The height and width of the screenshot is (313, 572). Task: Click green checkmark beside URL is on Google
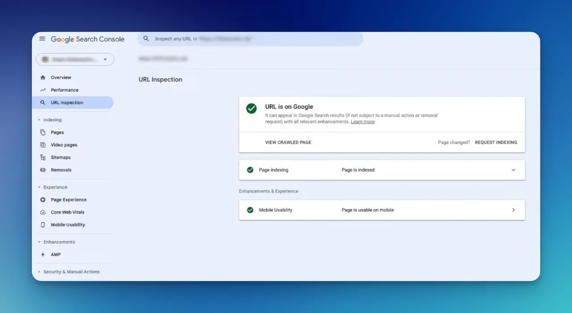(x=252, y=109)
